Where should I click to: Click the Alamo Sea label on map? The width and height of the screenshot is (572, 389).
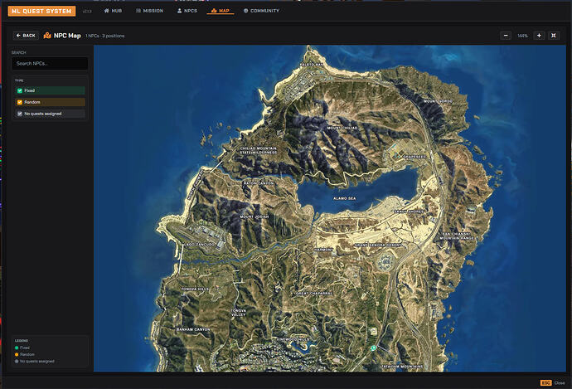pos(344,198)
